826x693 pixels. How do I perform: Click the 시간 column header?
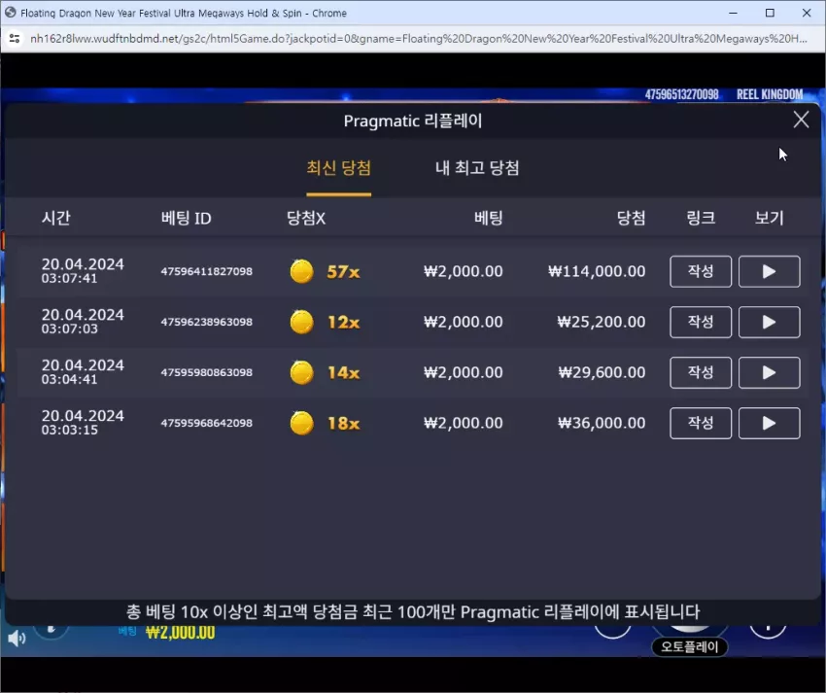[x=55, y=218]
